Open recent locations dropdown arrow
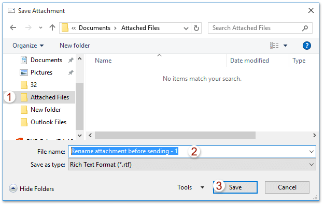The image size is (324, 205). (x=41, y=27)
